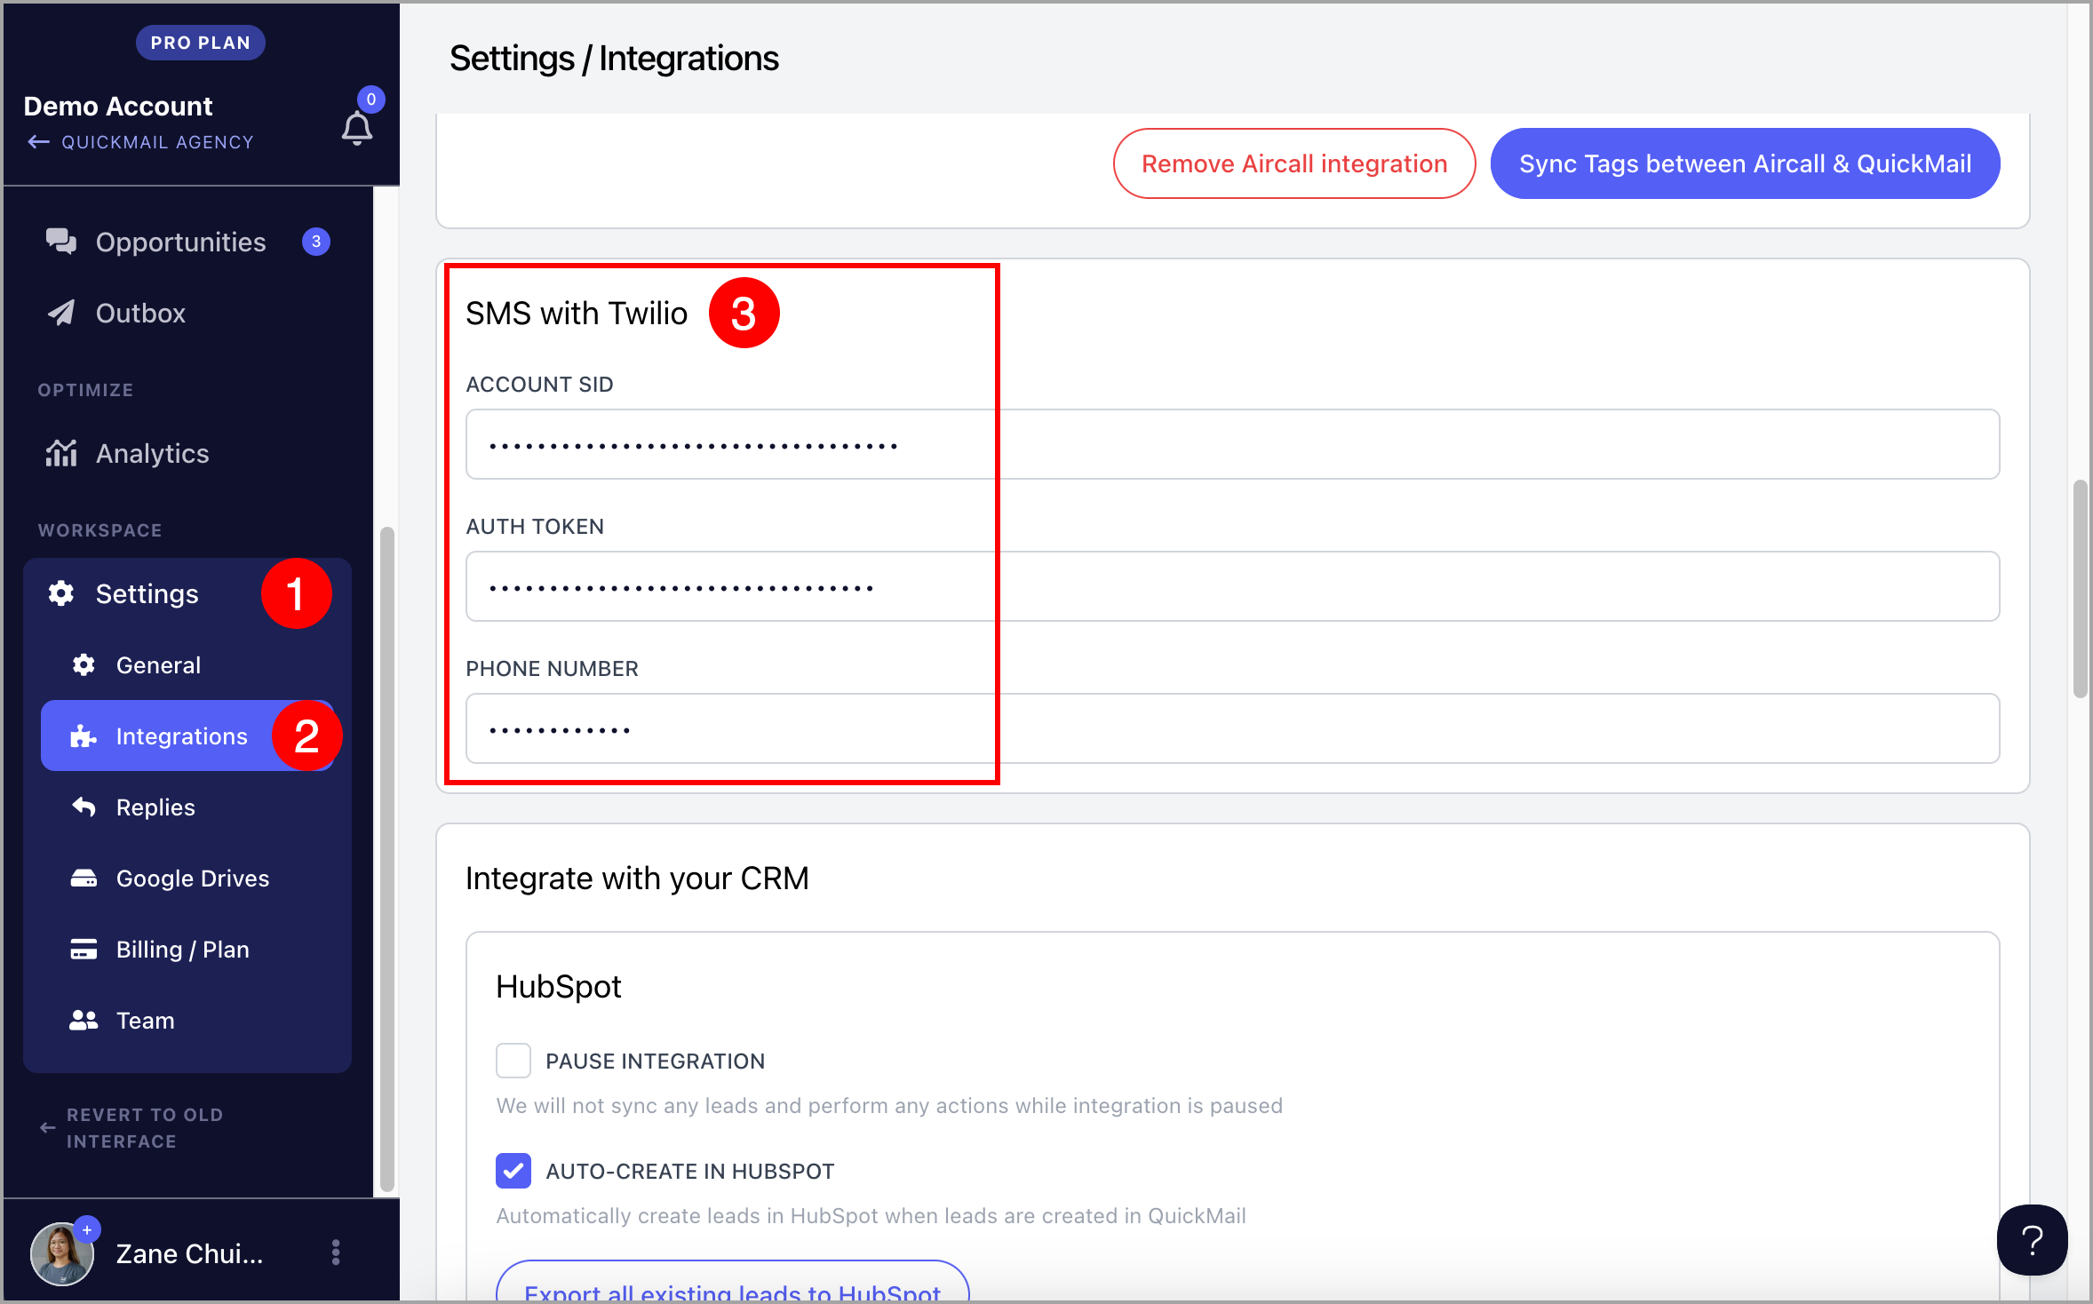Focus the Account SID input field
The height and width of the screenshot is (1304, 2093).
pos(1232,444)
